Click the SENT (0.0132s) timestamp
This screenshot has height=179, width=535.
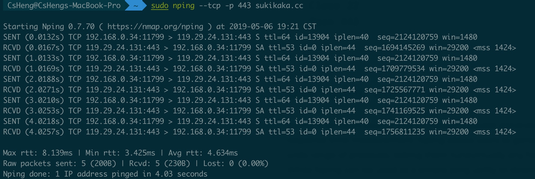coord(33,37)
